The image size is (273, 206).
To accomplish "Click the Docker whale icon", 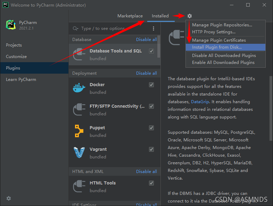I will (x=79, y=88).
